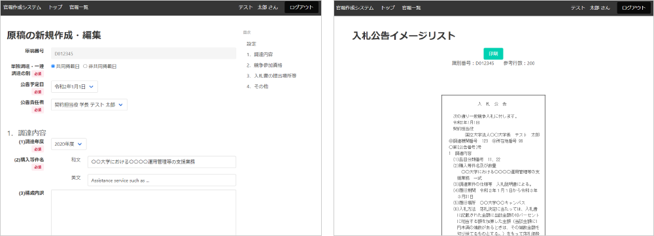Open トップ in right window navbar

tap(387, 7)
